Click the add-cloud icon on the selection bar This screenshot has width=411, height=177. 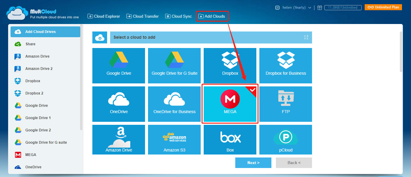click(x=100, y=37)
